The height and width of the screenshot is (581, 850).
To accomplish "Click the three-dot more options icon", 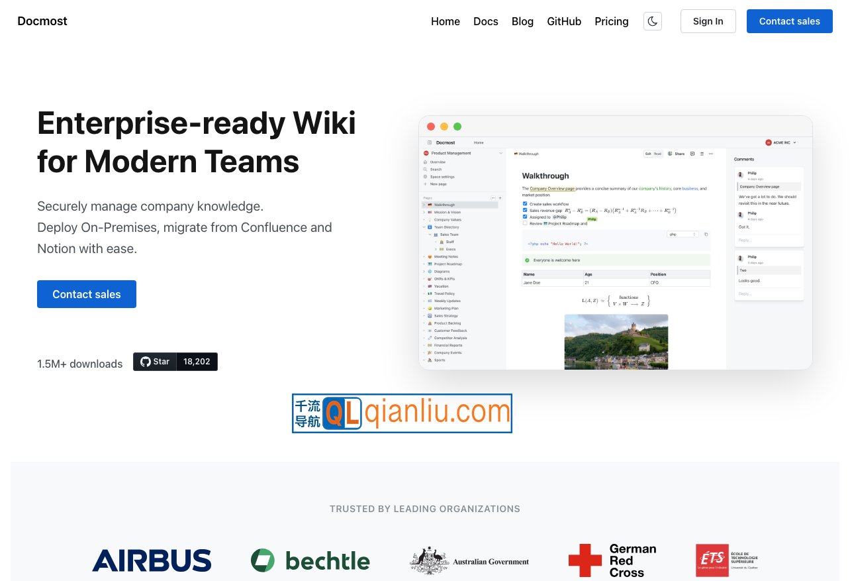I will [711, 154].
